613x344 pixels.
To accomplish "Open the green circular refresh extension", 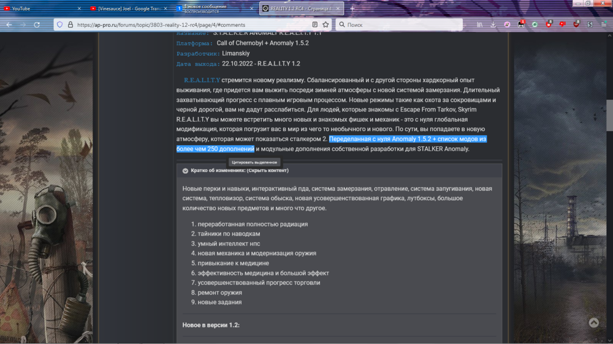I will [535, 24].
